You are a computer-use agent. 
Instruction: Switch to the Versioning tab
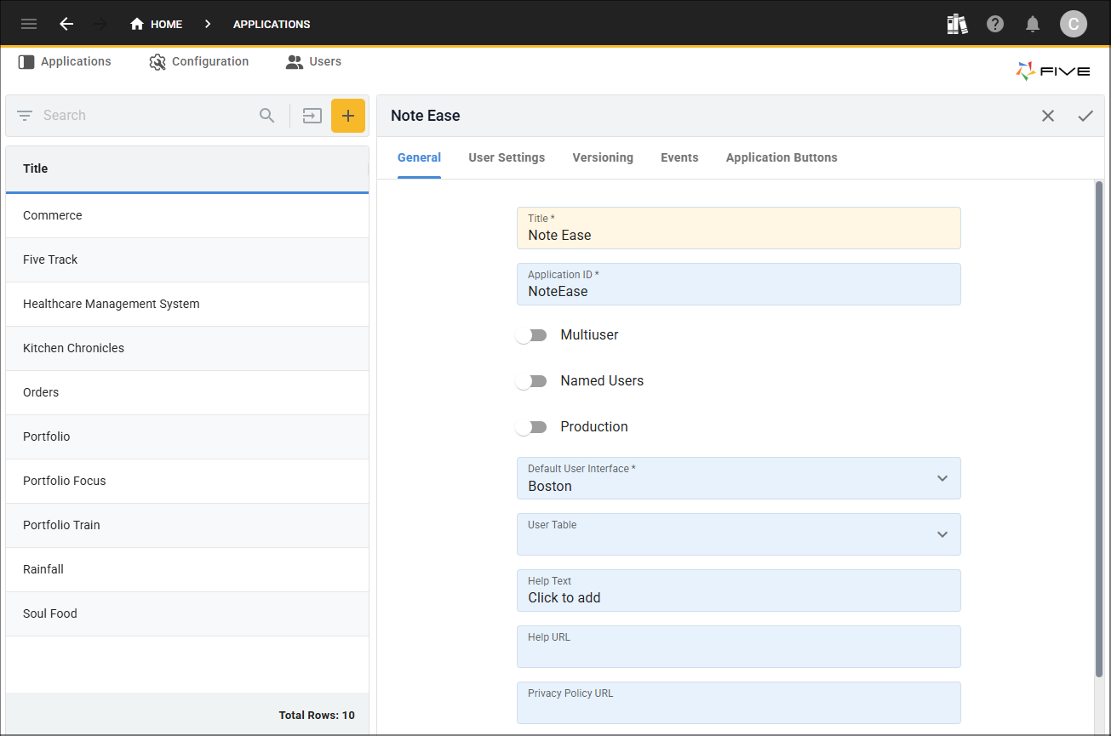(x=603, y=157)
